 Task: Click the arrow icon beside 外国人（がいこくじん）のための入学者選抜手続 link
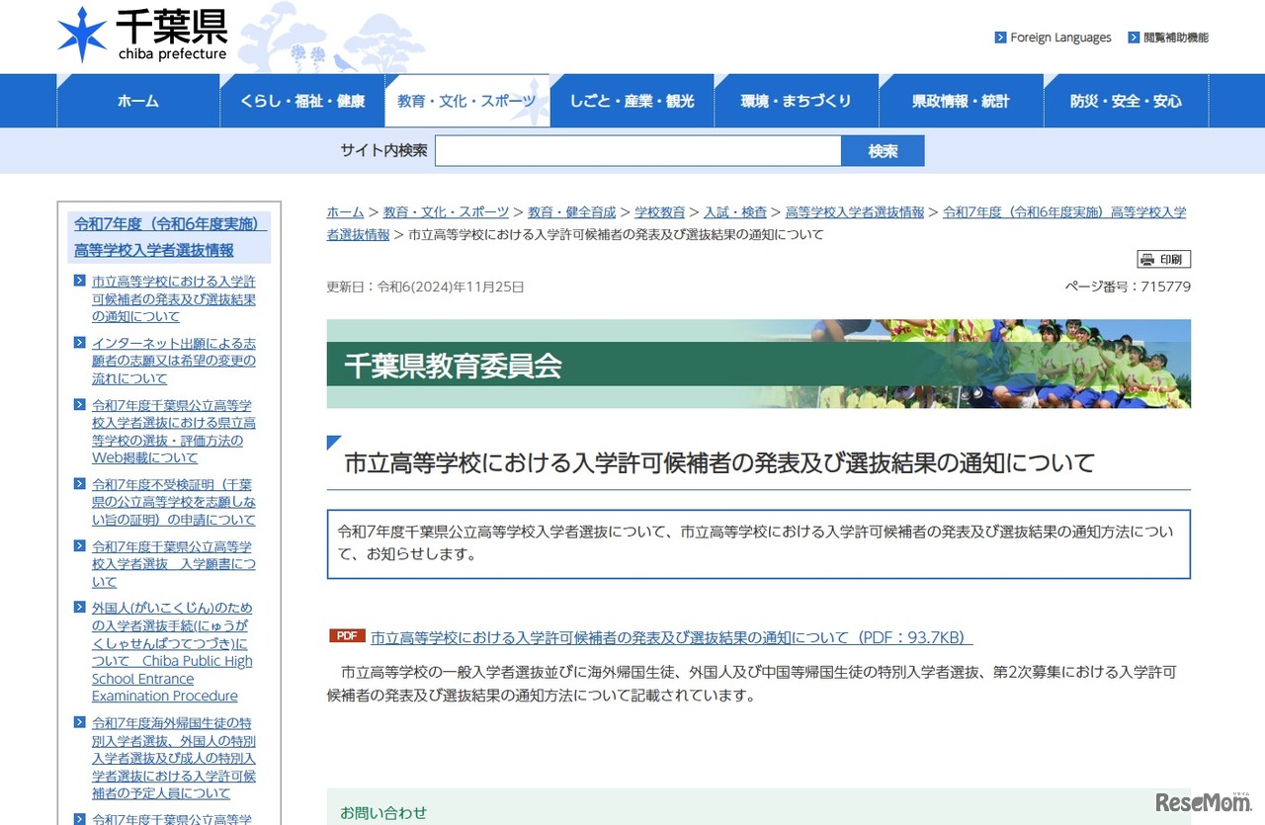click(79, 608)
